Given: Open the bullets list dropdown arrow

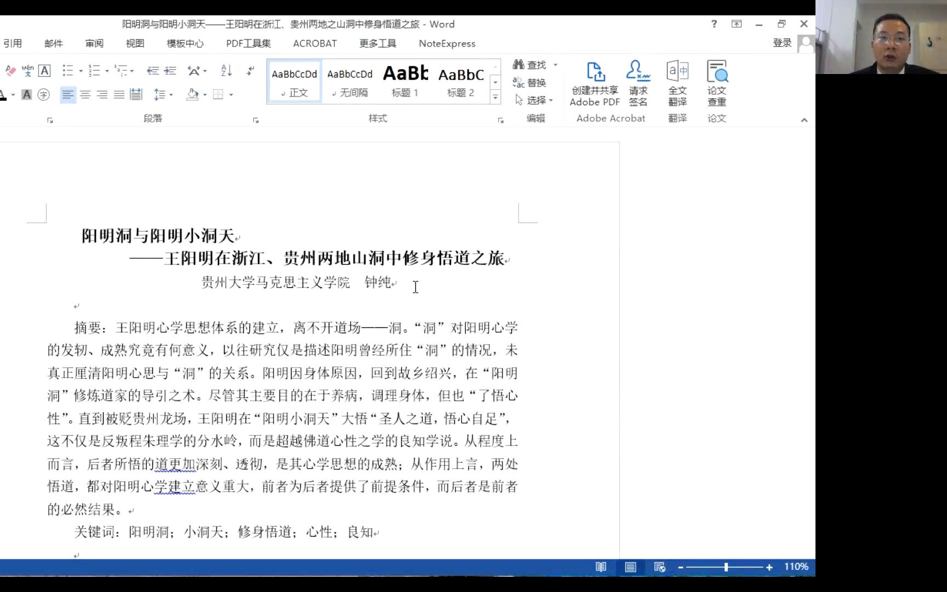Looking at the screenshot, I should pyautogui.click(x=81, y=71).
